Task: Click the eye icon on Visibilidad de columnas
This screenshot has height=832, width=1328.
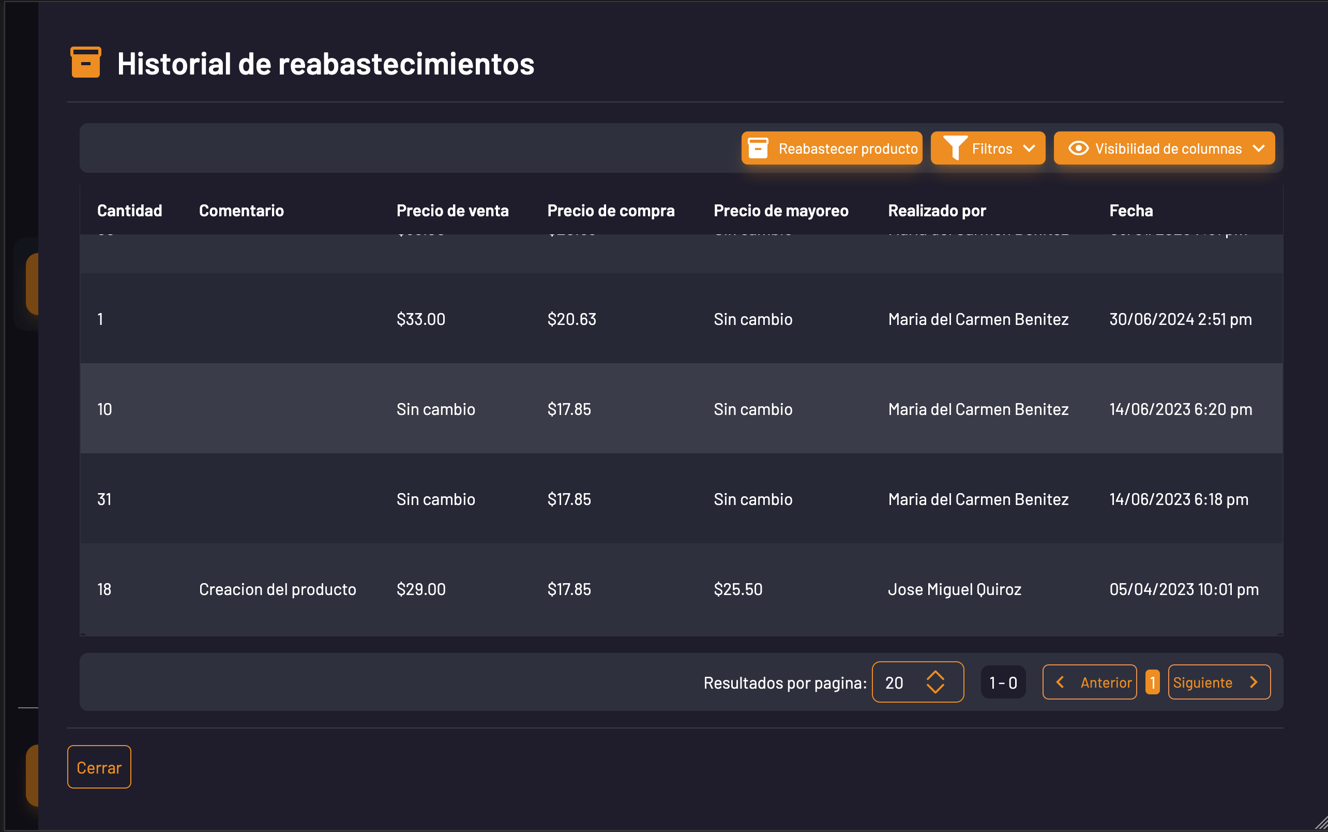Action: coord(1078,148)
